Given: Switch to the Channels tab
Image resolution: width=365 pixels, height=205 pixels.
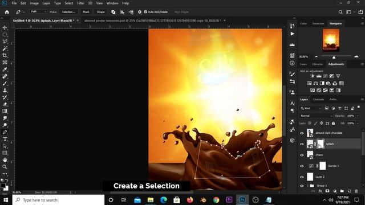Looking at the screenshot, I should point(318,100).
